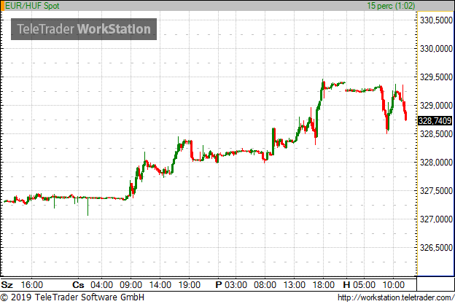This screenshot has width=455, height=304.
Task: Select the 328,5000 price axis label
Action: [436, 134]
